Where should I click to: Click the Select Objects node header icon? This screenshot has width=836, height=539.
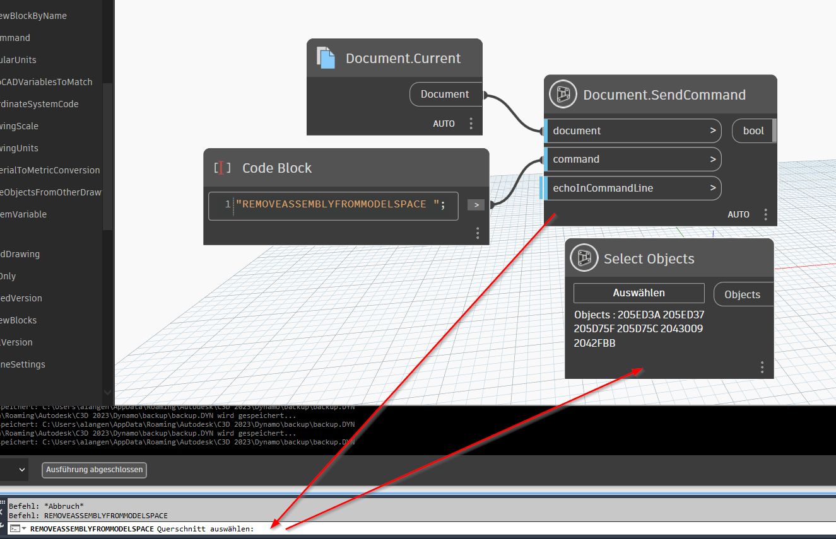coord(584,258)
